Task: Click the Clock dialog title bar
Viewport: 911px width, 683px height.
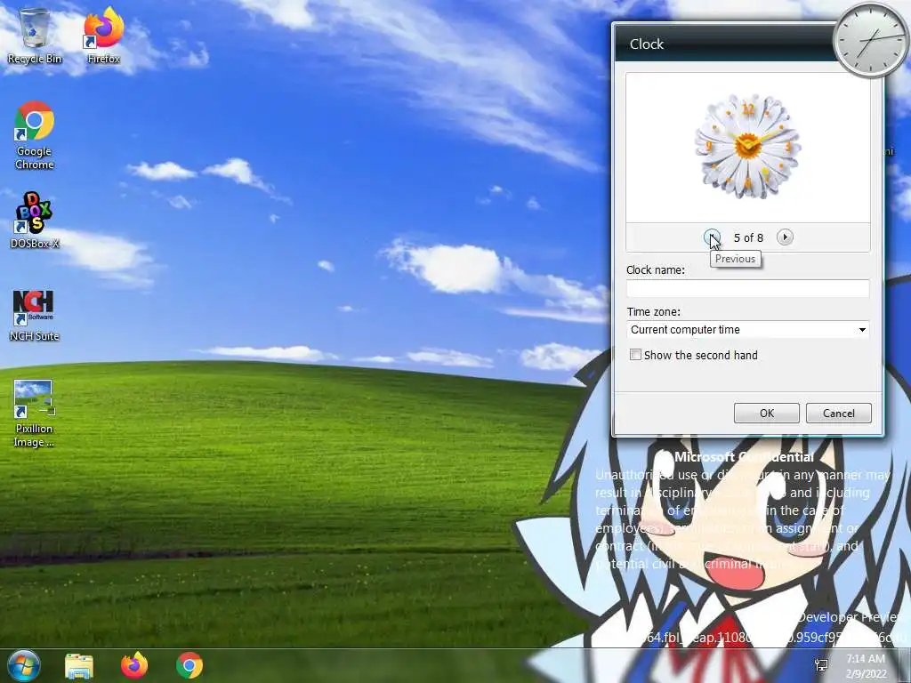Action: point(724,44)
